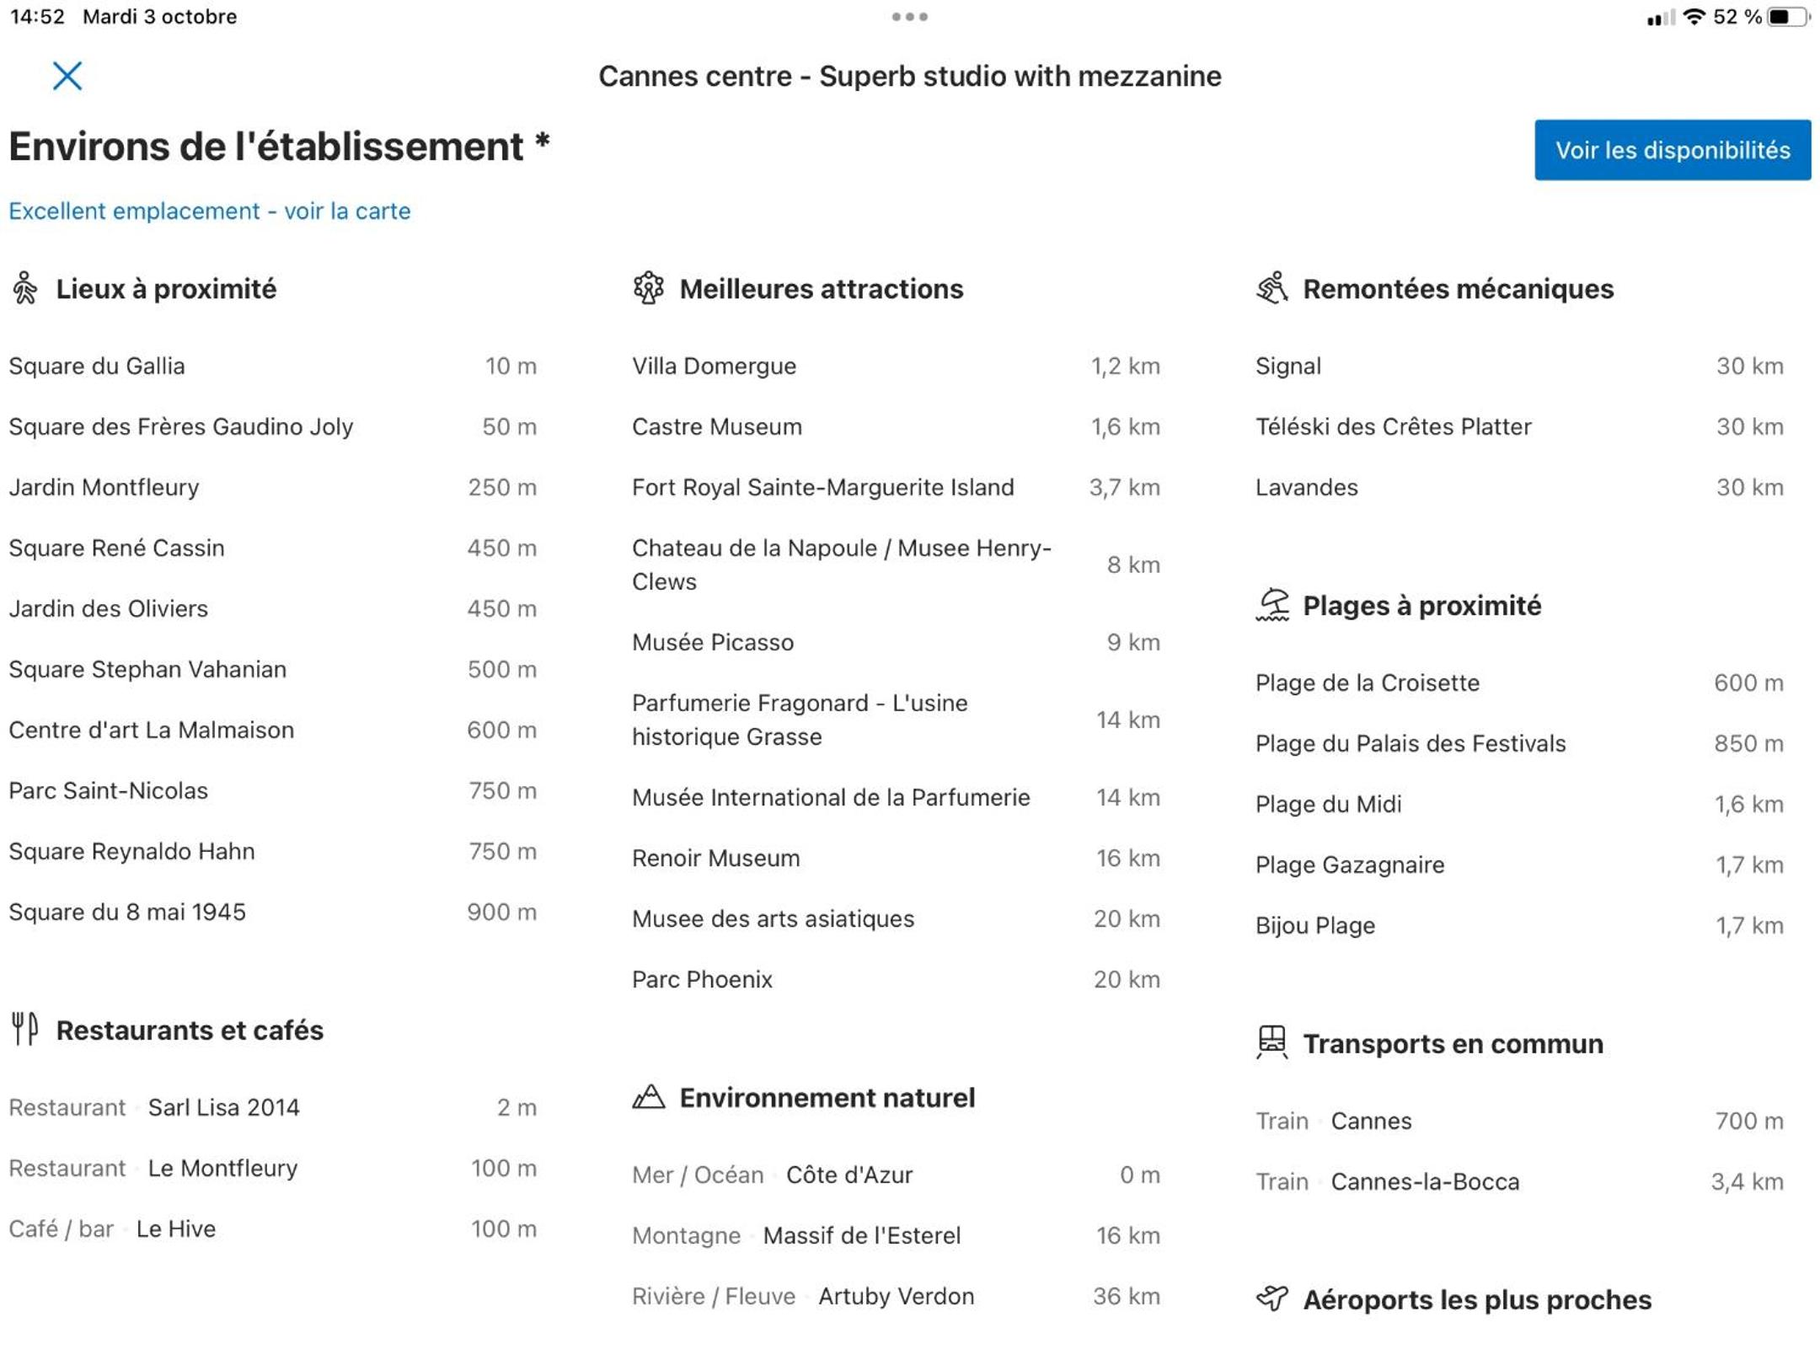Tap the ferris wheel icon beside Meilleures attractions
Image resolution: width=1820 pixels, height=1365 pixels.
(648, 288)
